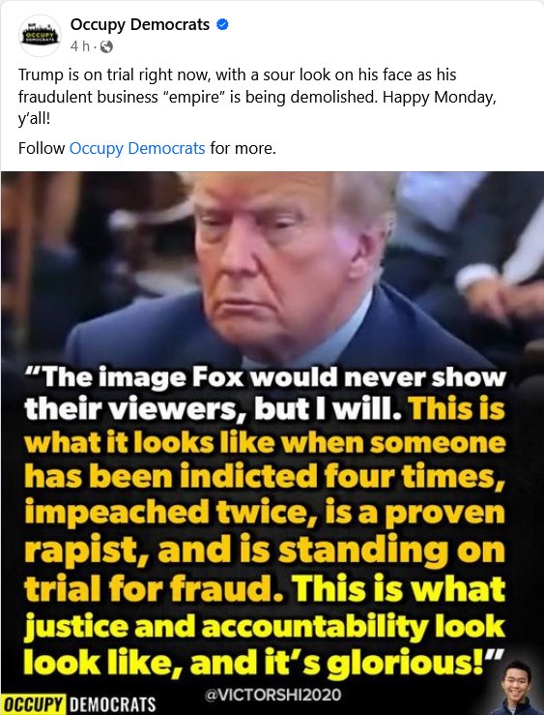
Task: Click the yellow OCCUPY logo box in image
Action: (x=34, y=704)
